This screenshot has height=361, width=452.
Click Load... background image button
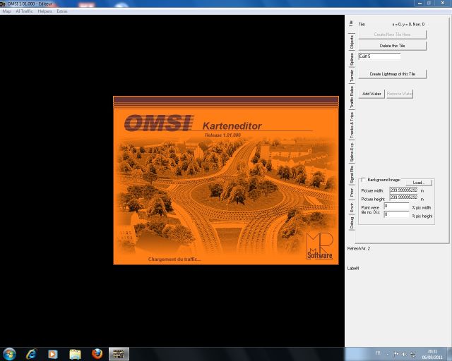coord(419,183)
